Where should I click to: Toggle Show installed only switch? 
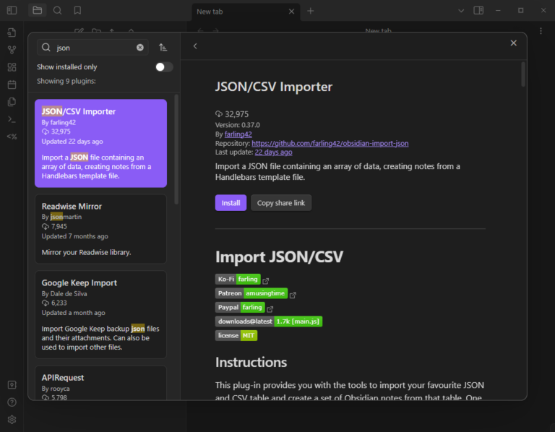pos(164,67)
